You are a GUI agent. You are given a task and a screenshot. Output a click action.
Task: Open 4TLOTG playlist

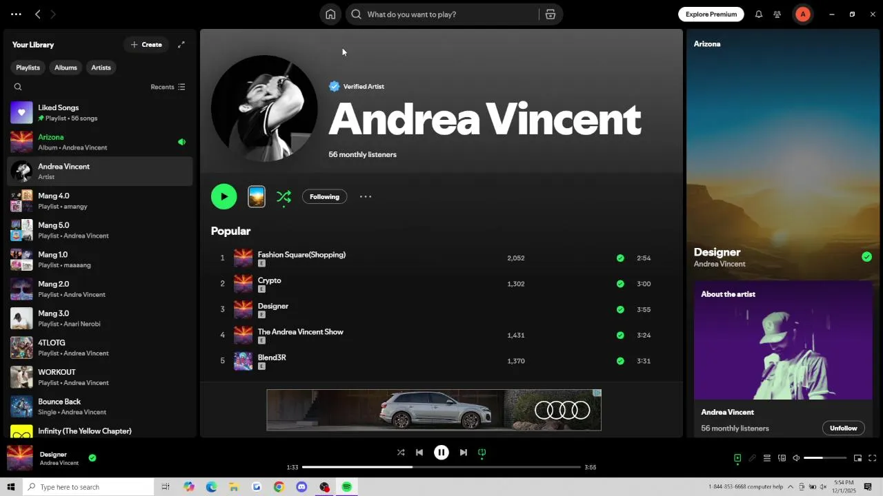[100, 348]
